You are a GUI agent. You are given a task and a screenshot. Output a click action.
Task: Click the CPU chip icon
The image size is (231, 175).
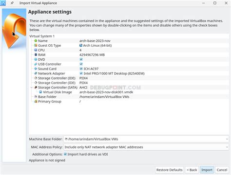tap(36, 50)
